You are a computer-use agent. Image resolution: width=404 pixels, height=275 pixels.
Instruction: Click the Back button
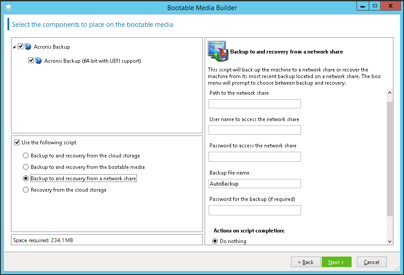coord(305,262)
